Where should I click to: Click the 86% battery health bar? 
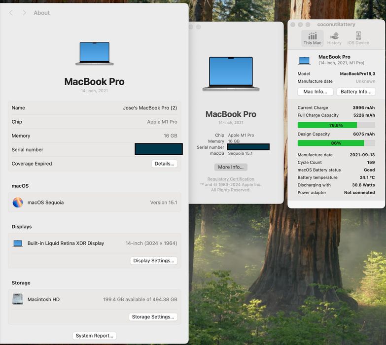click(x=336, y=143)
